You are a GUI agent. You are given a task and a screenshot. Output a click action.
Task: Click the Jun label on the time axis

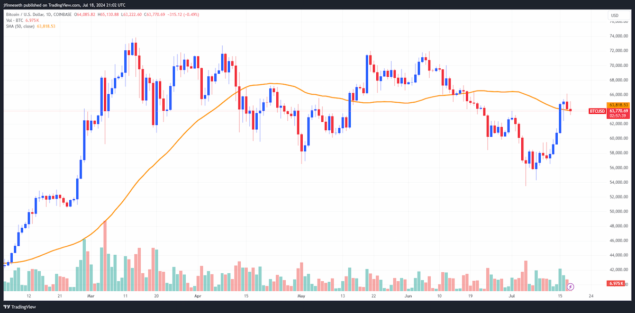408,296
